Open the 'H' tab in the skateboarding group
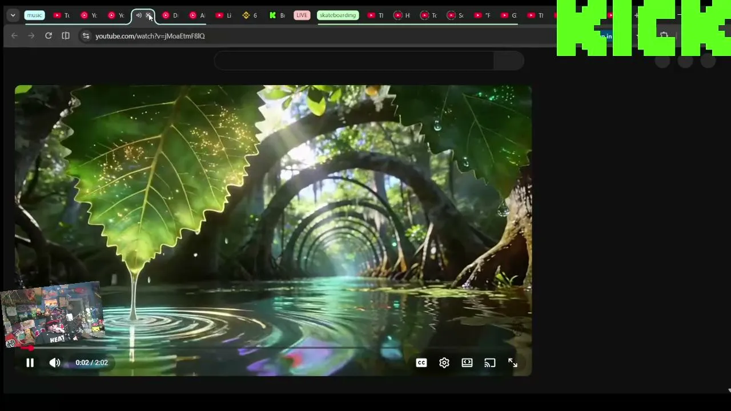This screenshot has width=731, height=411. (403, 15)
